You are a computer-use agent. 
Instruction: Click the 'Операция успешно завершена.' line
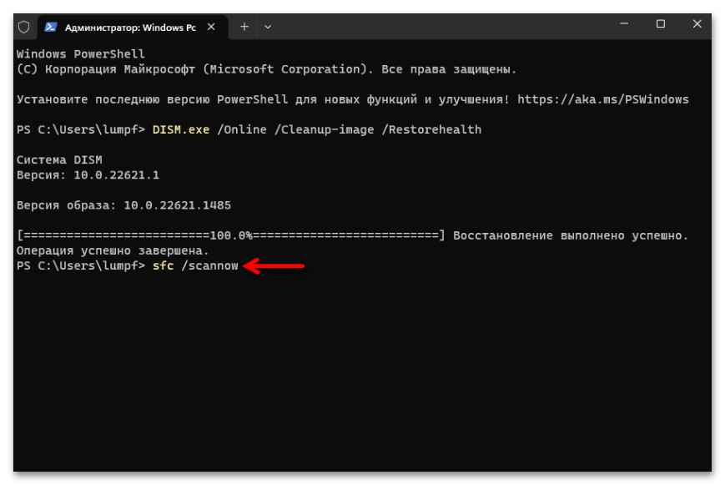[x=113, y=250]
